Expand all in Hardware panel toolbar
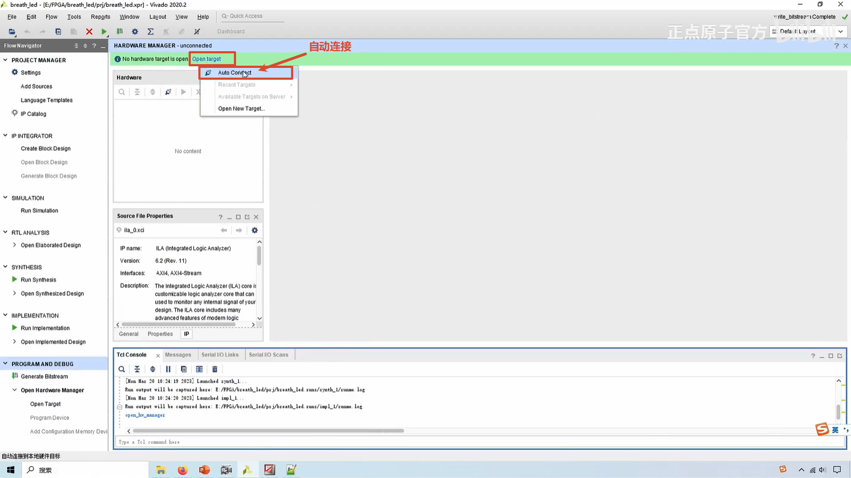The image size is (851, 478). (153, 92)
